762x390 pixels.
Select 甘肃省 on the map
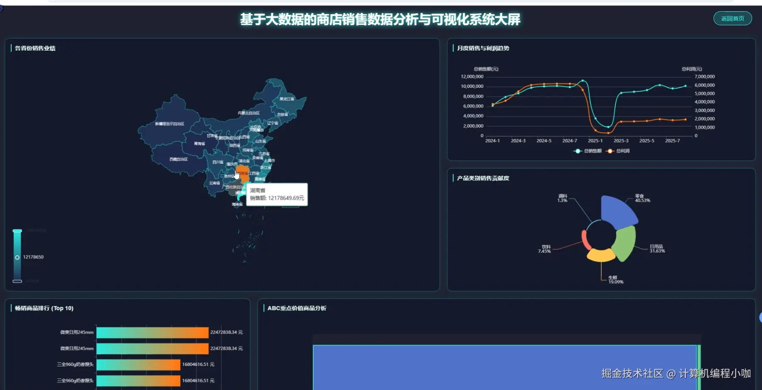pos(212,136)
